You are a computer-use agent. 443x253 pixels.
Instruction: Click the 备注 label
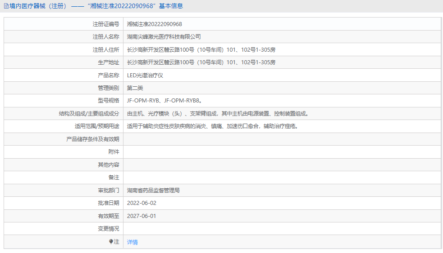[114, 178]
